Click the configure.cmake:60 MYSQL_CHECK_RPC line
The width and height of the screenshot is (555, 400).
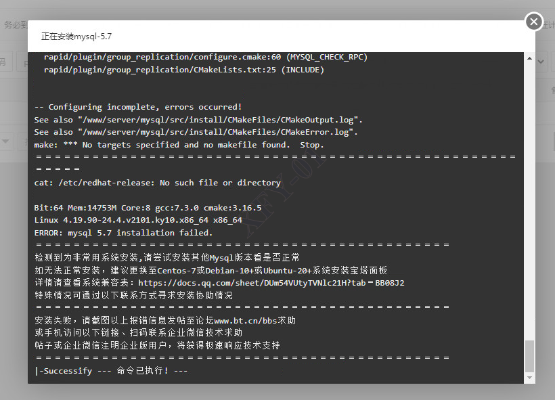click(x=205, y=57)
